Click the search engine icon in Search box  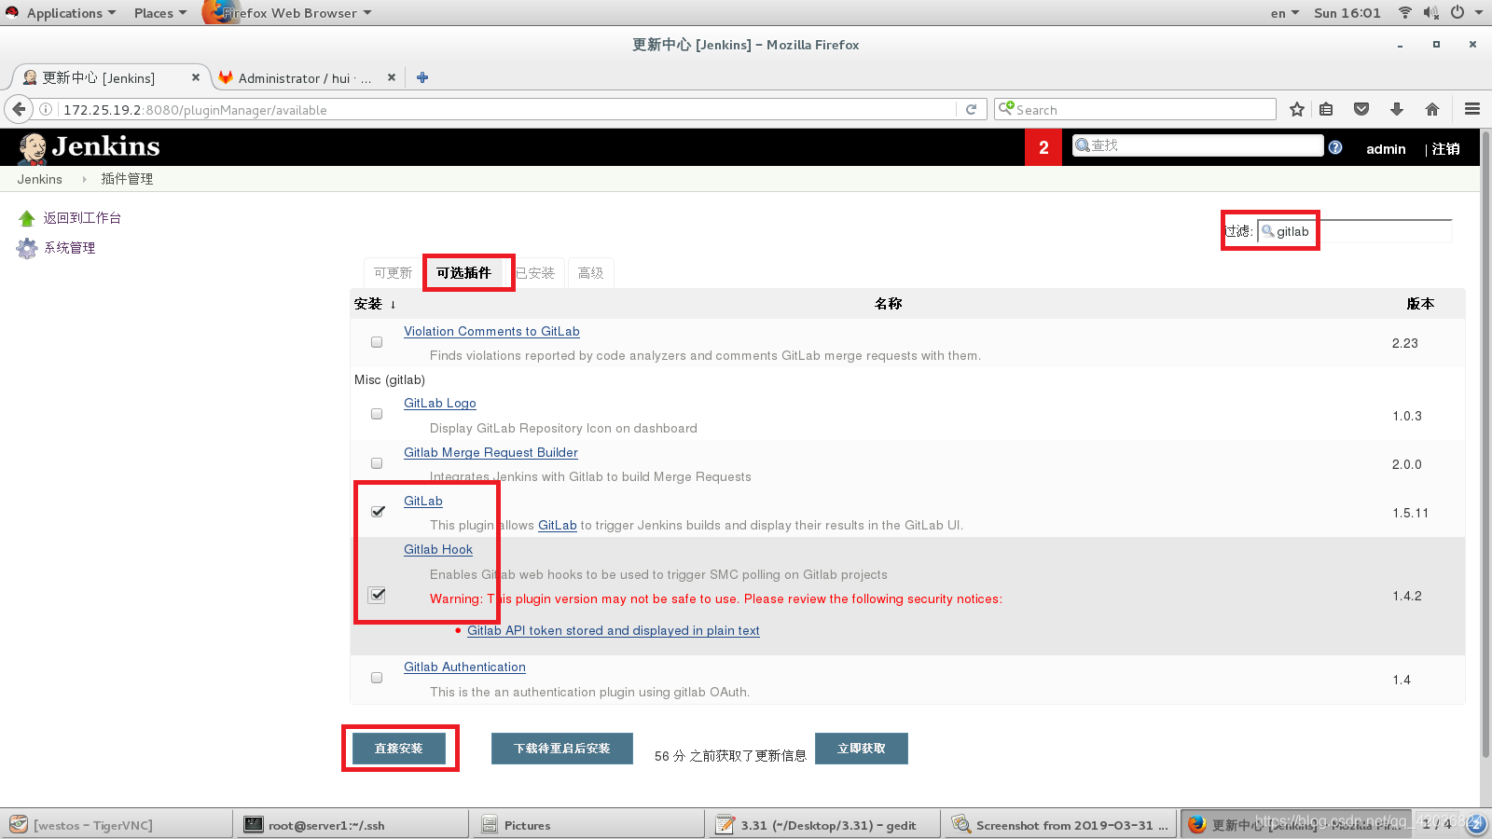(1005, 108)
